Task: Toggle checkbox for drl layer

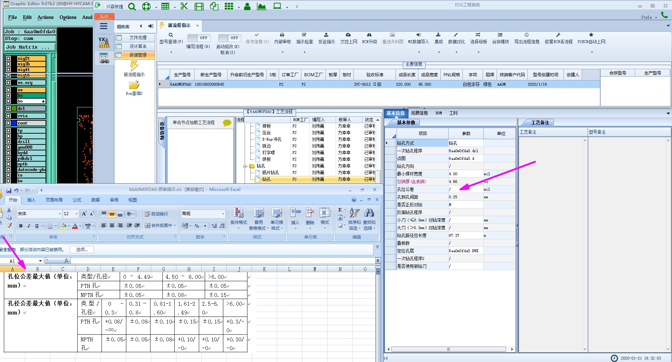Action: tap(8, 108)
